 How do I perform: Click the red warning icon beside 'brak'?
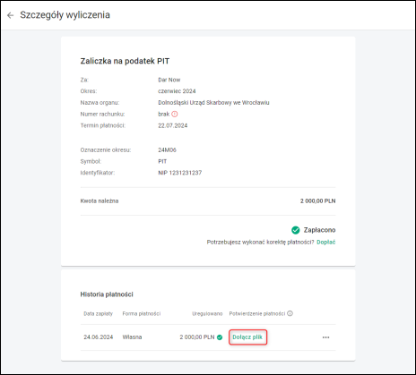(x=175, y=114)
